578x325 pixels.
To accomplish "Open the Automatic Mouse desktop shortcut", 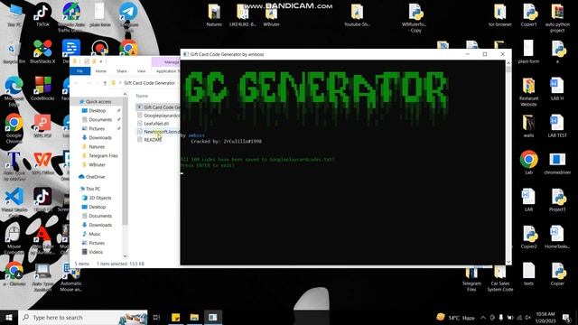I will pos(70,276).
